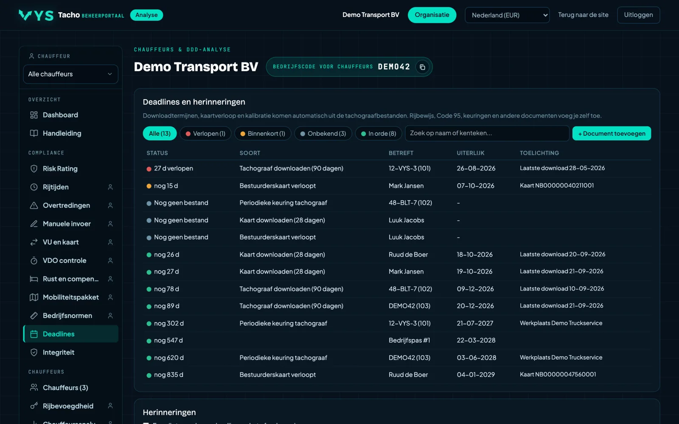Copy the DEMO42 company code
This screenshot has width=679, height=424.
(422, 67)
